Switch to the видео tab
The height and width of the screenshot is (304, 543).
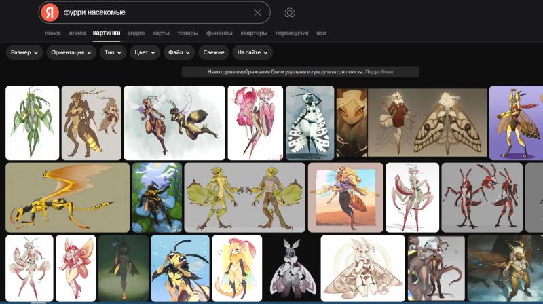136,33
